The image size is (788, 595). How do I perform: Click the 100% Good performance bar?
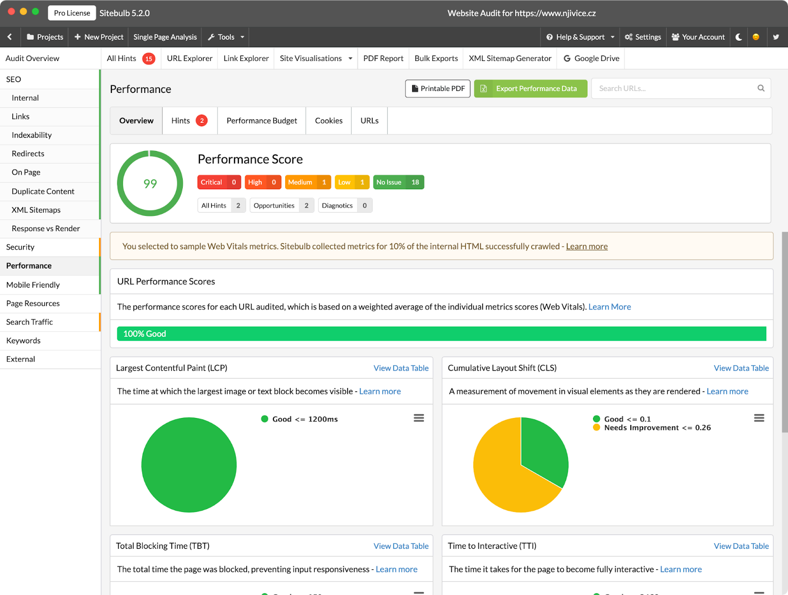click(x=441, y=333)
